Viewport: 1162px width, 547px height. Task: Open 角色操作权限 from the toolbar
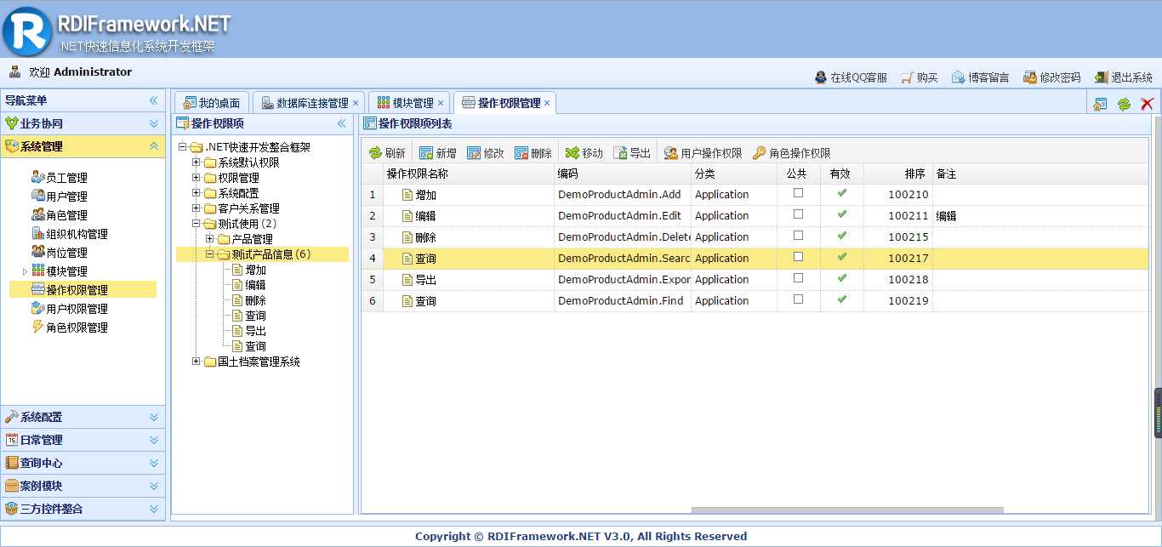click(x=792, y=153)
